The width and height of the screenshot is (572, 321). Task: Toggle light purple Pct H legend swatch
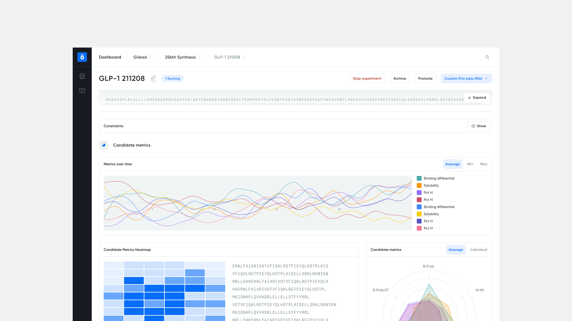[419, 193]
